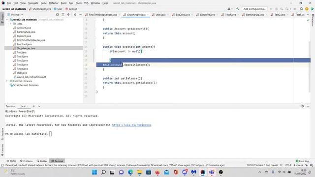Viewport: 315px width, 177px height.
Task: Click LF line separator widget
Action: point(281,165)
